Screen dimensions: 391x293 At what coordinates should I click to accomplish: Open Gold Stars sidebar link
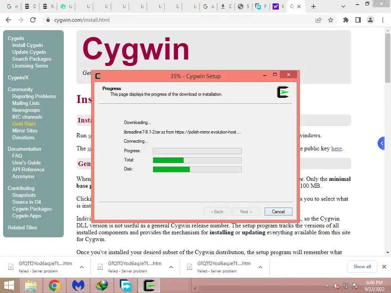24,124
